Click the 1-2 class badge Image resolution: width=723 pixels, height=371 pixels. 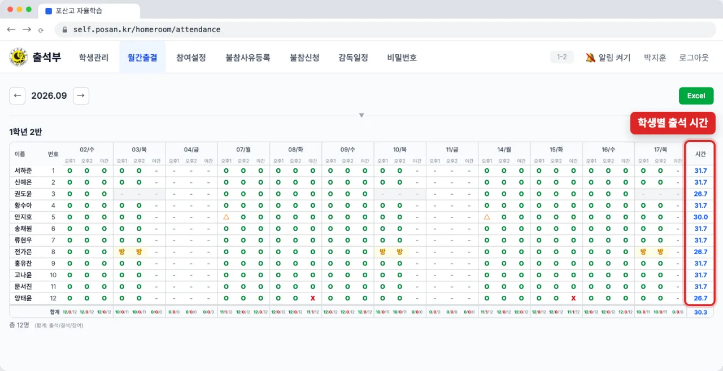(562, 57)
